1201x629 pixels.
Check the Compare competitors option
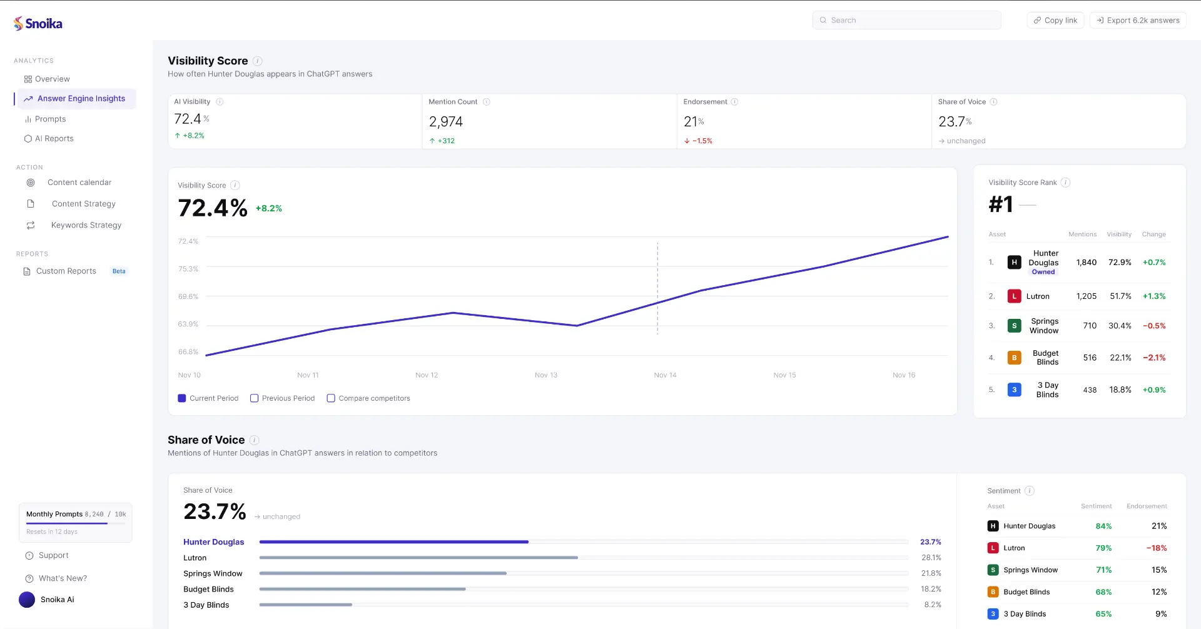[x=331, y=398]
